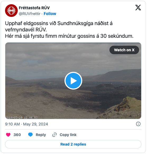Click the X logo icon
Image resolution: width=147 pixels, height=154 pixels.
tap(138, 7)
